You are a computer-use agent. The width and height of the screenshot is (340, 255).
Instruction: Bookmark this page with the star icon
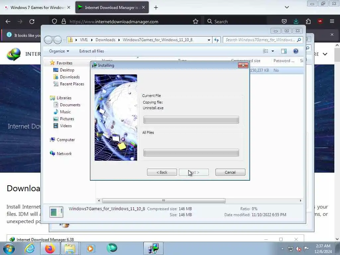pyautogui.click(x=195, y=21)
